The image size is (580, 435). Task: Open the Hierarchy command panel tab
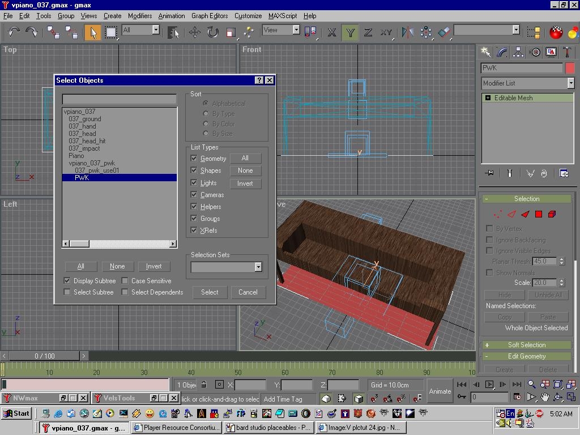tap(518, 52)
